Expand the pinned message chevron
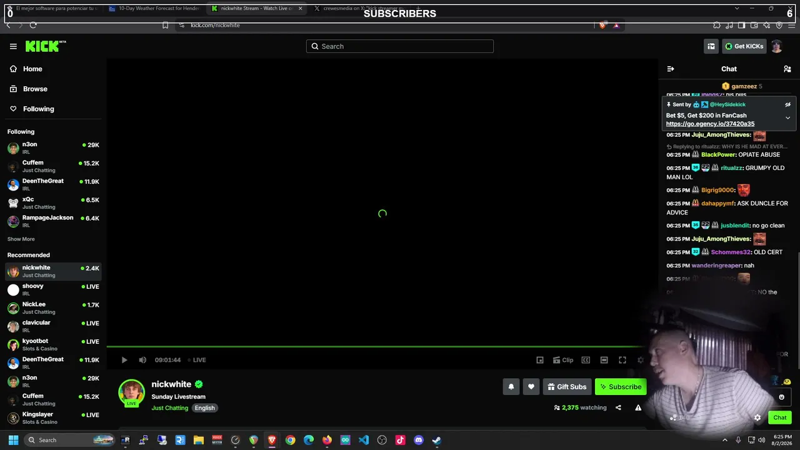The image size is (800, 450). pyautogui.click(x=787, y=117)
